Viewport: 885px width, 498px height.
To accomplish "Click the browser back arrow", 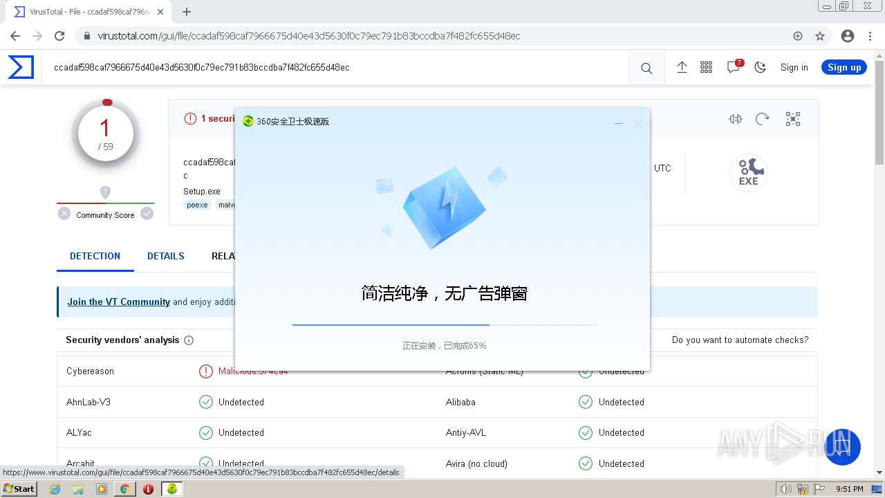I will (x=15, y=36).
